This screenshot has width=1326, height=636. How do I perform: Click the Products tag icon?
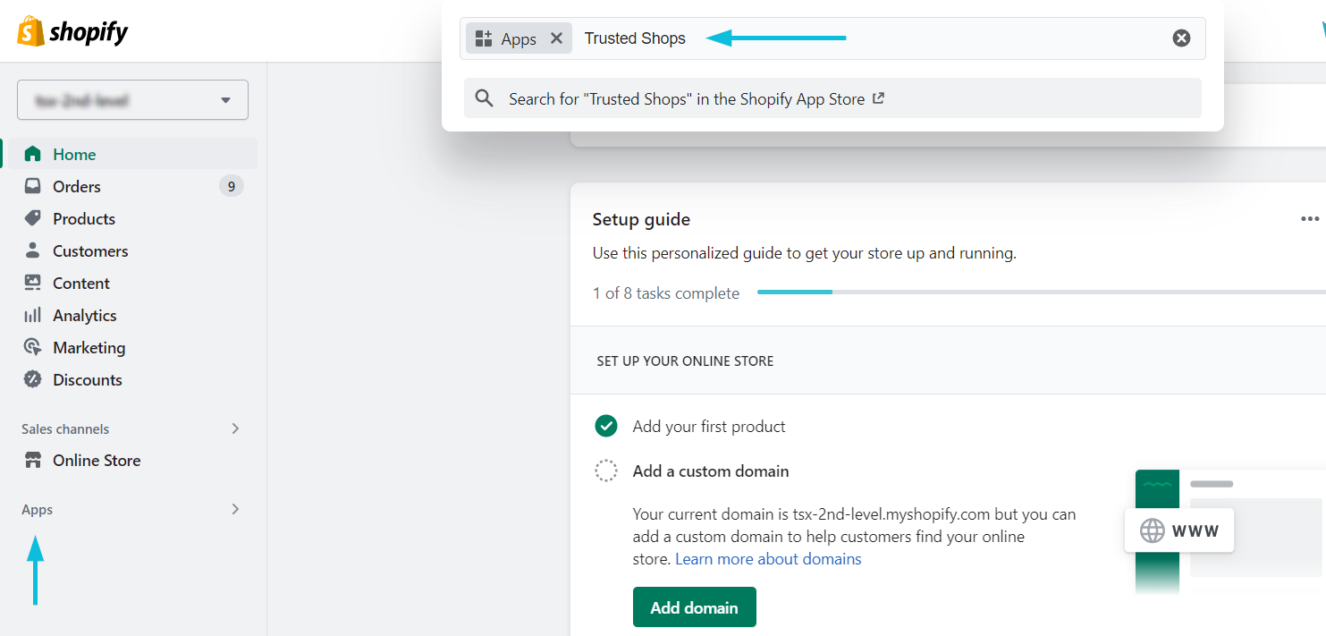point(33,218)
